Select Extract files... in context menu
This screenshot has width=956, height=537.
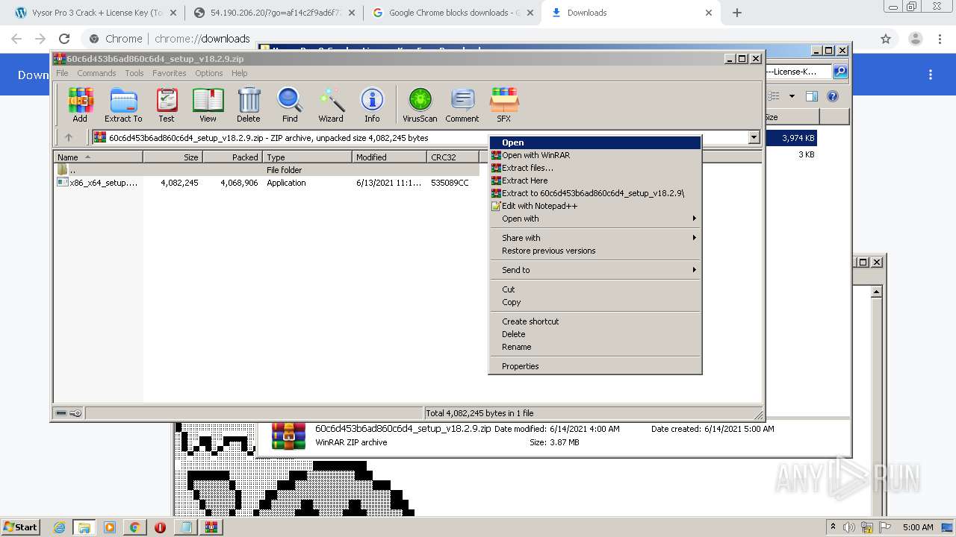click(595, 168)
